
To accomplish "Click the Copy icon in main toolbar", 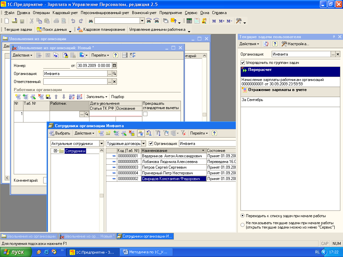I will pos(39,21).
